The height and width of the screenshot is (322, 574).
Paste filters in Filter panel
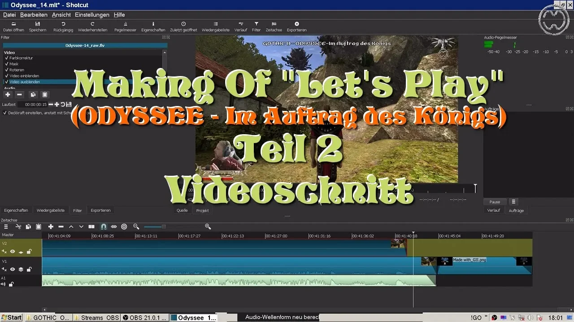(44, 94)
